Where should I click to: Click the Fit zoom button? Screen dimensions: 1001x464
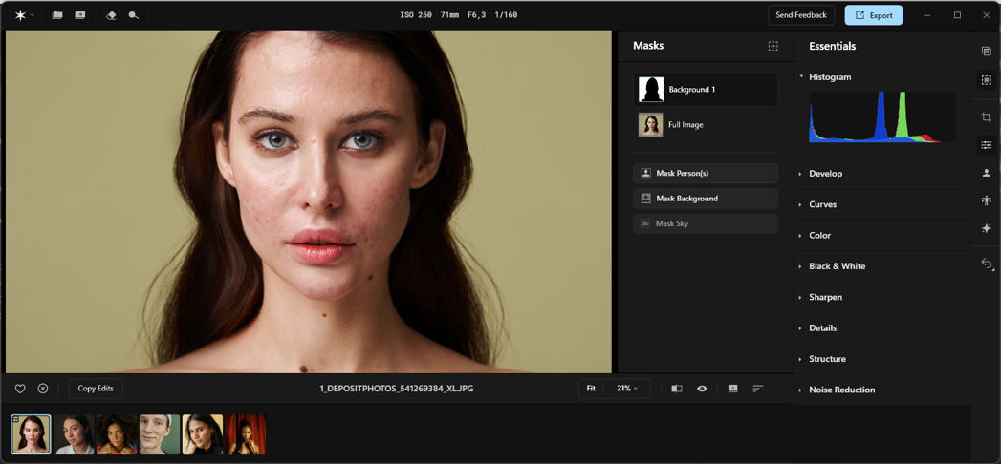tap(591, 389)
